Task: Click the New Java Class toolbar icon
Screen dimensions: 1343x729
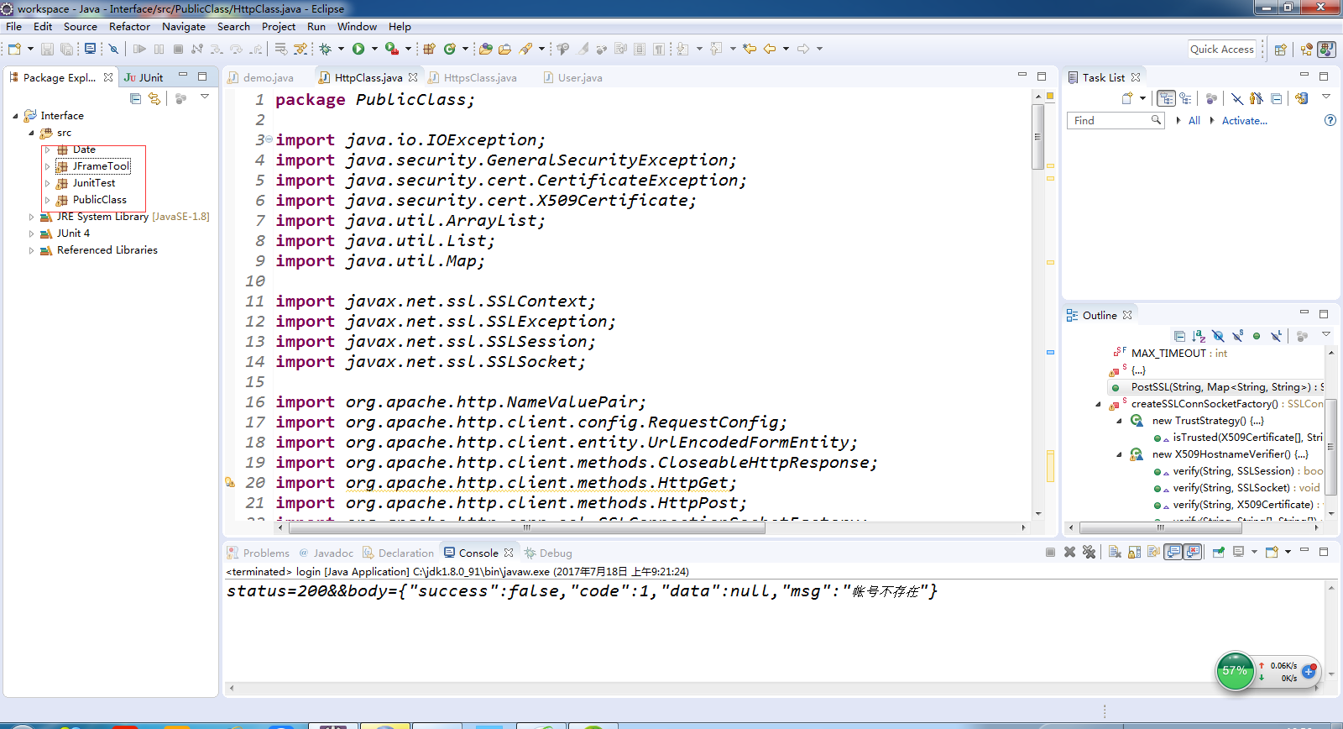Action: coord(450,49)
